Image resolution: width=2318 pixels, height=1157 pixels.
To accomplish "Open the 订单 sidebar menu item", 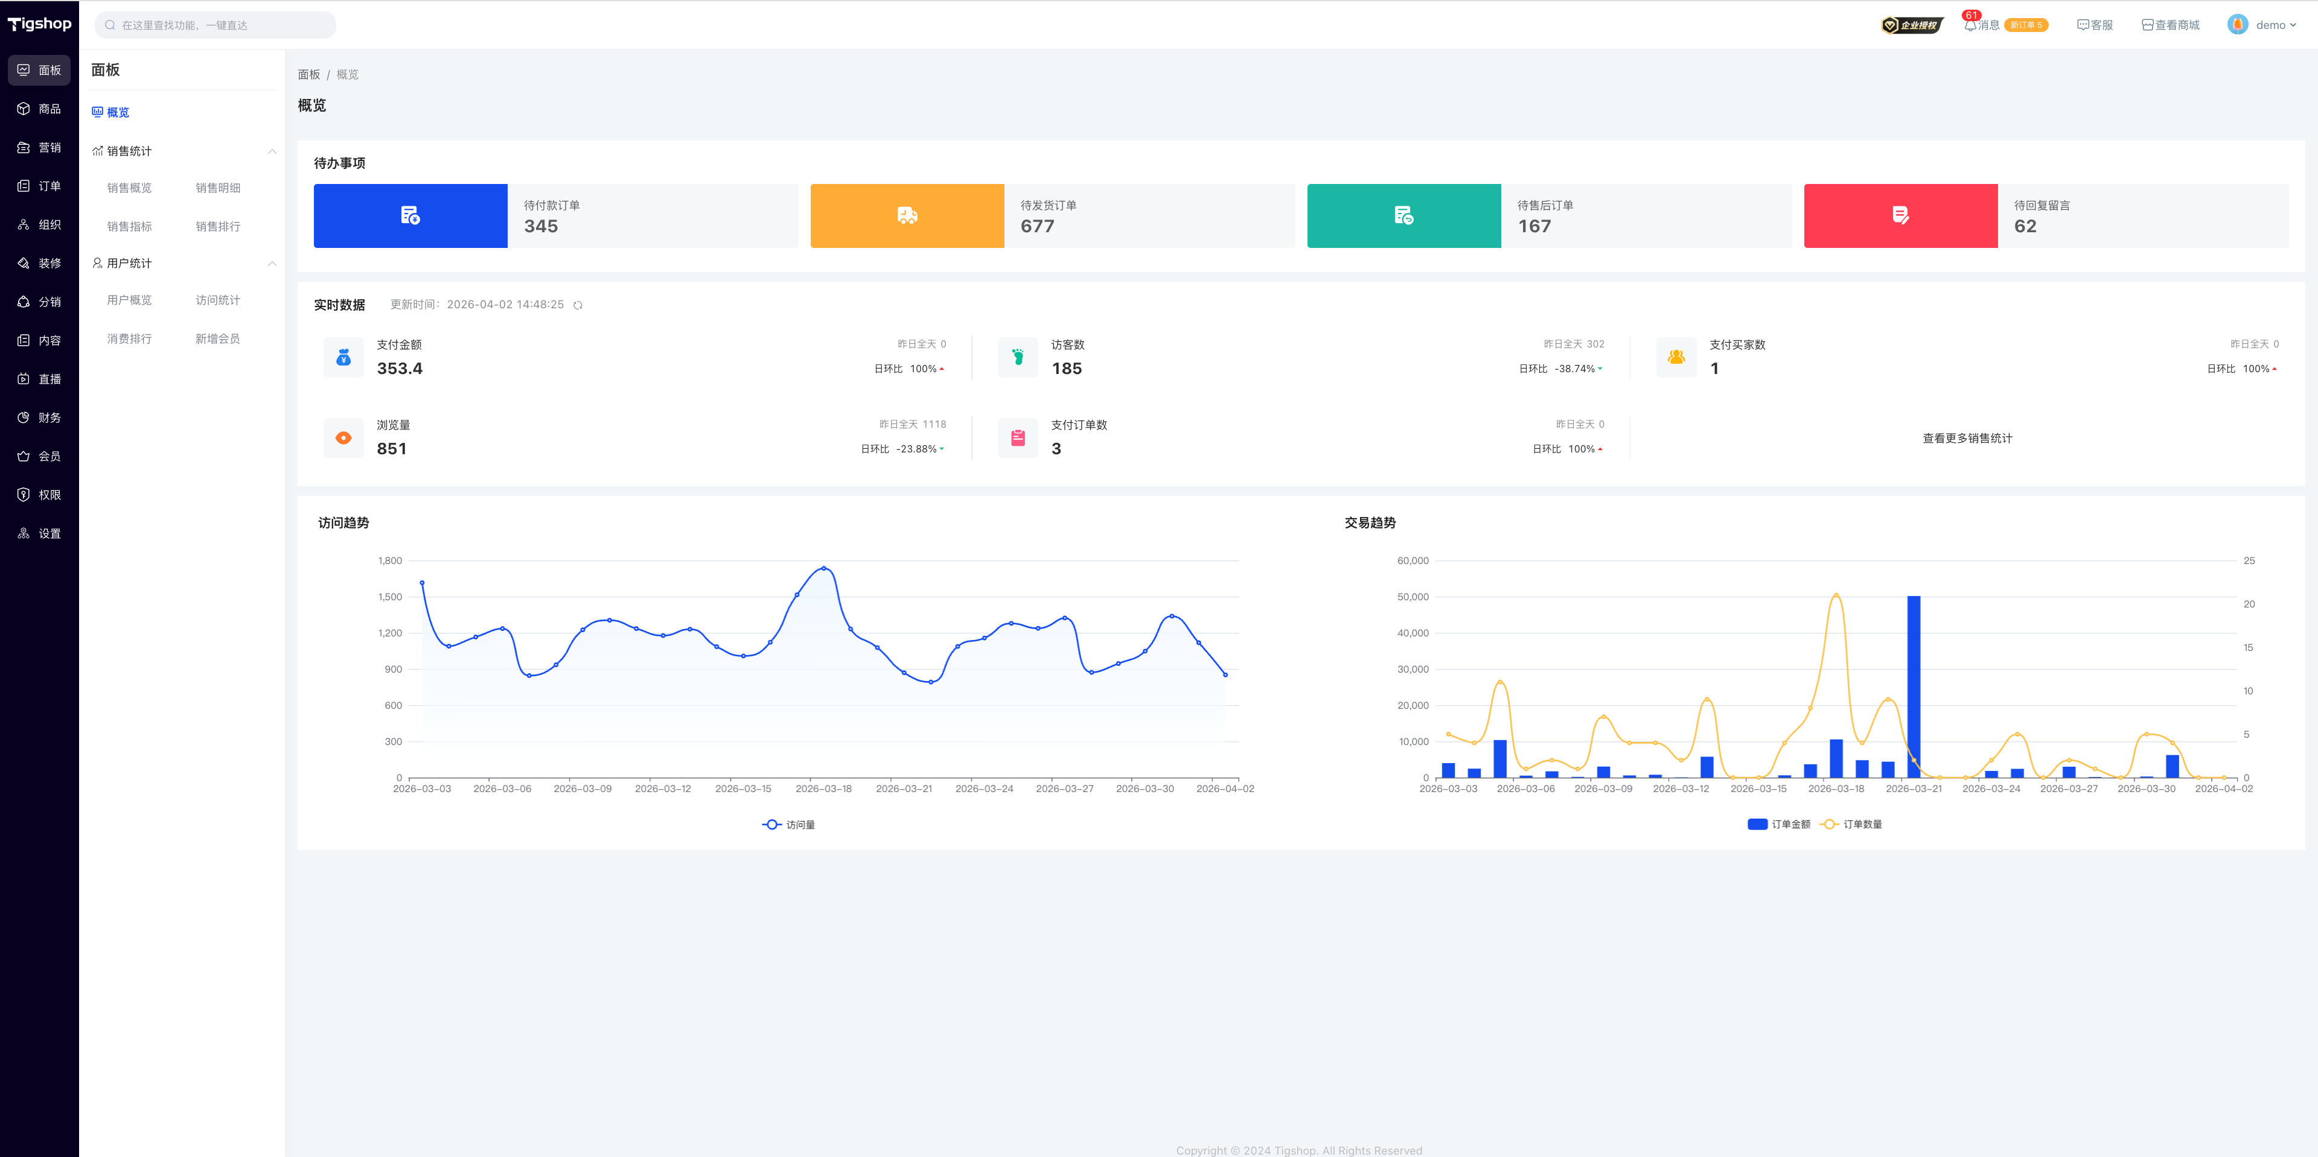I will [x=40, y=186].
